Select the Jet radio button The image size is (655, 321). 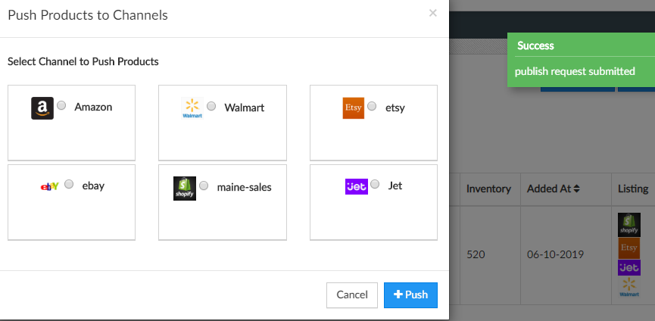click(x=376, y=184)
